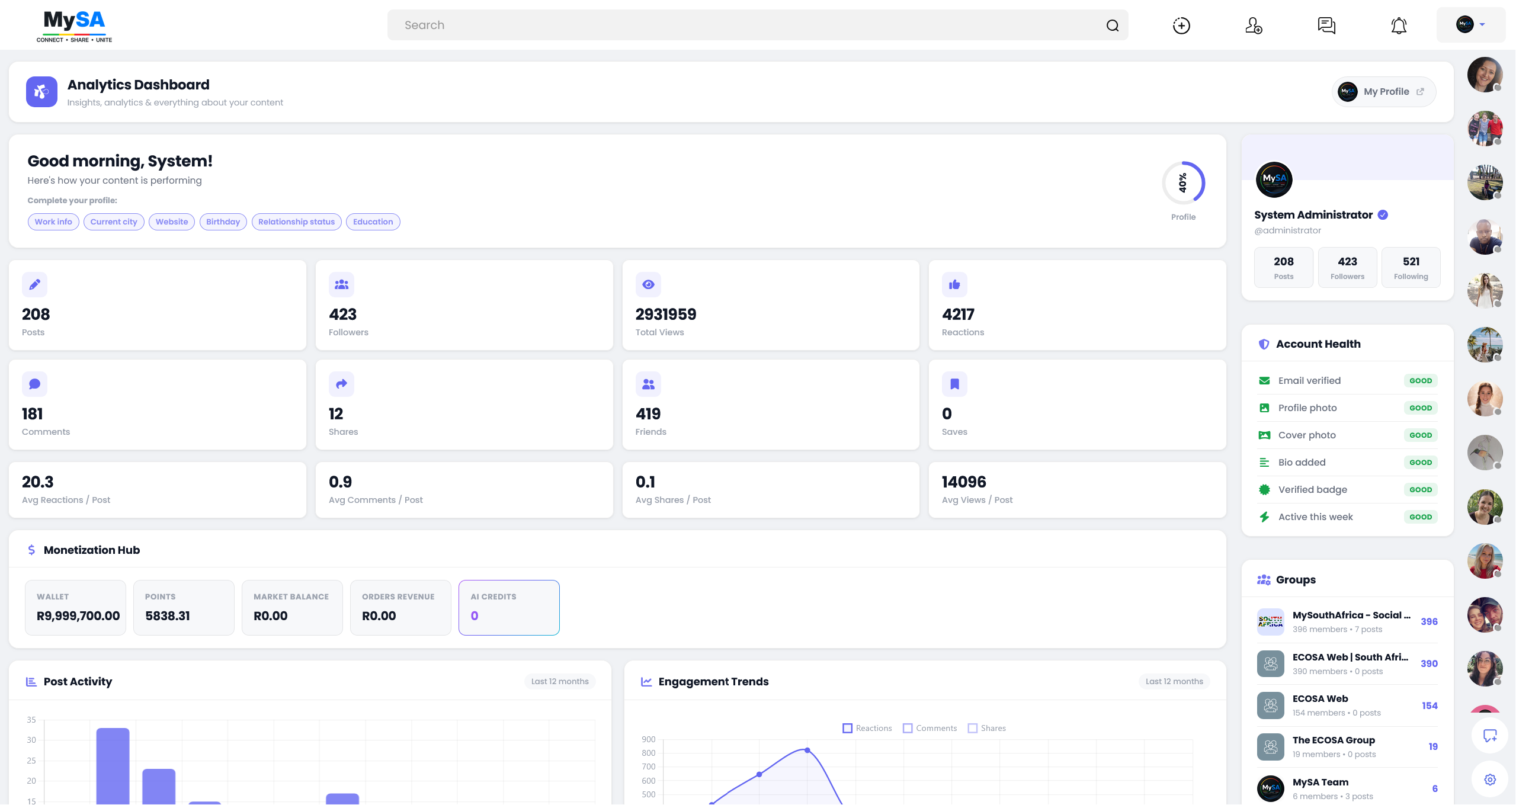Open The ECOSA Group entry

pyautogui.click(x=1347, y=747)
